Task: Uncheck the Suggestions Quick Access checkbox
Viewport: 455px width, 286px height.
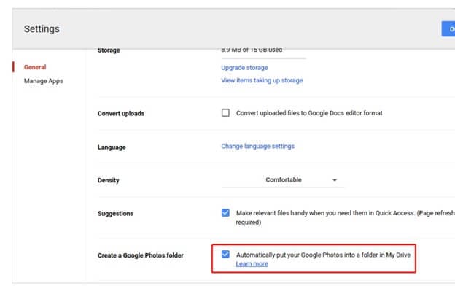Action: (x=225, y=212)
